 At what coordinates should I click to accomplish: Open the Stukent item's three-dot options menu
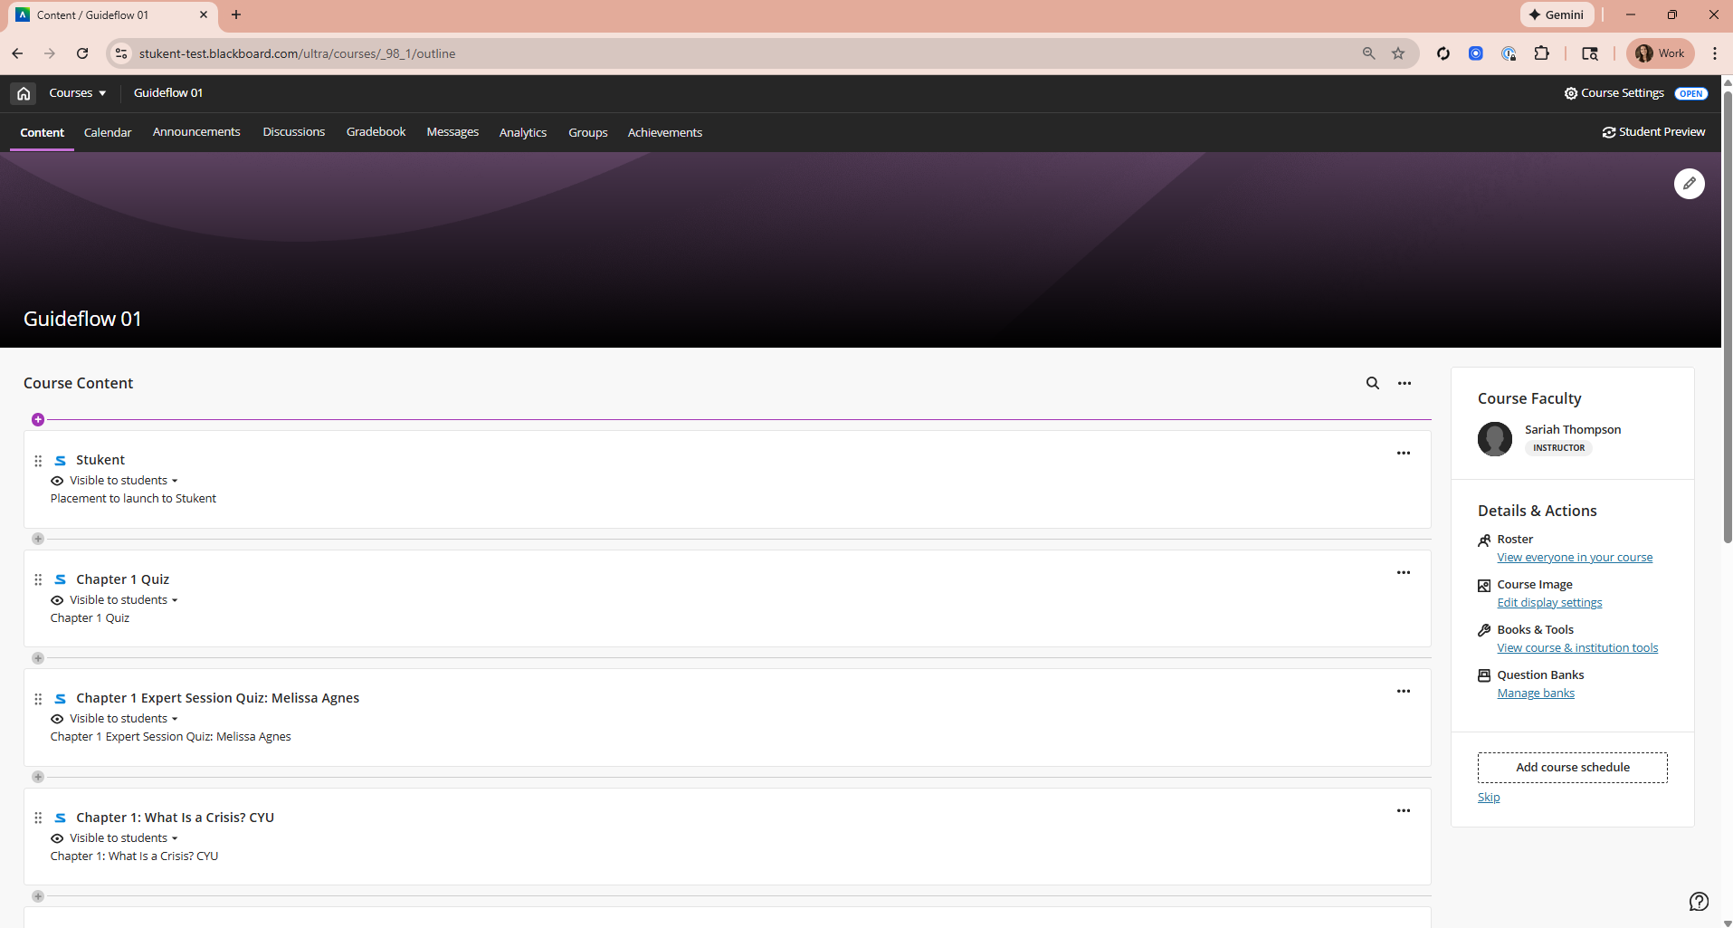click(x=1403, y=454)
